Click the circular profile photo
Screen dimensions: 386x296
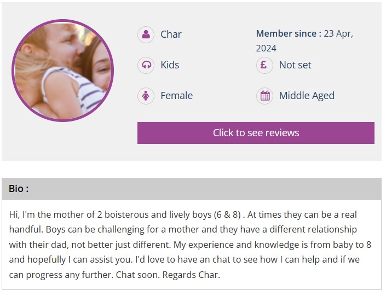[62, 71]
